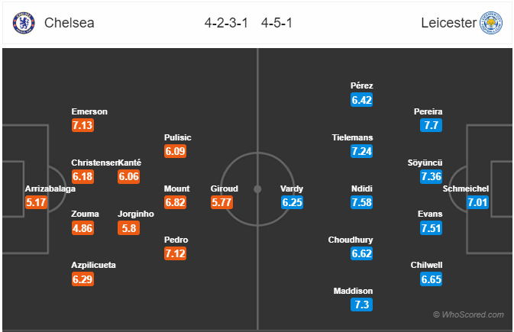
Task: Click the Leicester club crest icon
Action: click(491, 23)
